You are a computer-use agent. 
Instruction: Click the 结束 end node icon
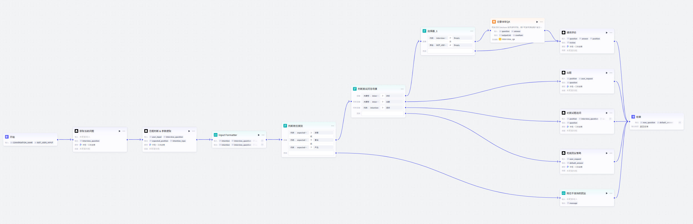click(x=633, y=117)
